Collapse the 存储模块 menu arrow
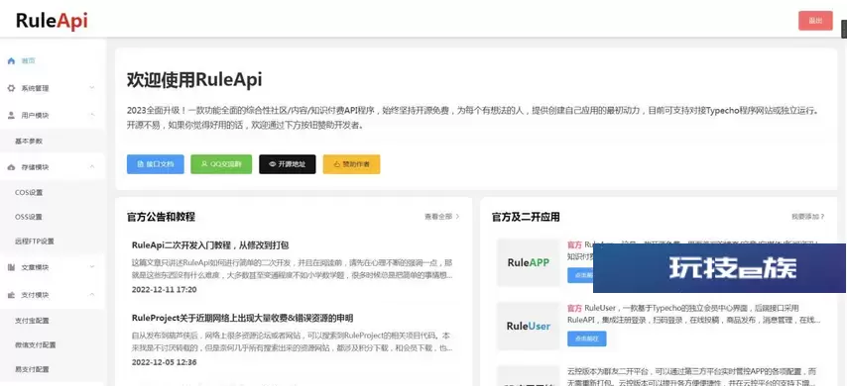This screenshot has height=386, width=847. pos(92,167)
